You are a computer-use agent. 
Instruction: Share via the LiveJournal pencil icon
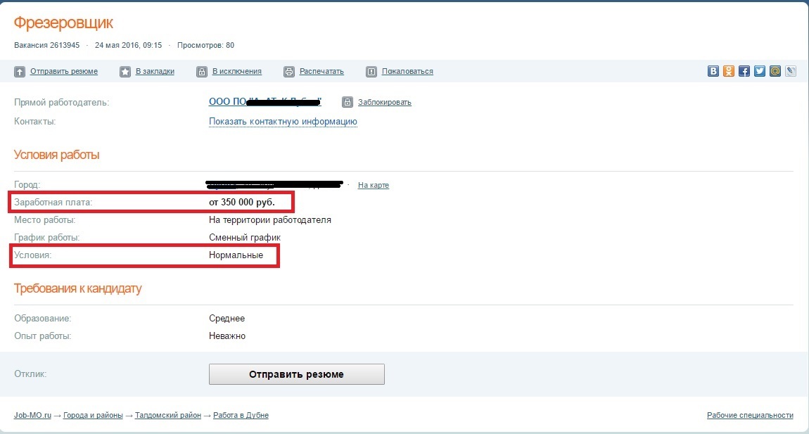(791, 71)
